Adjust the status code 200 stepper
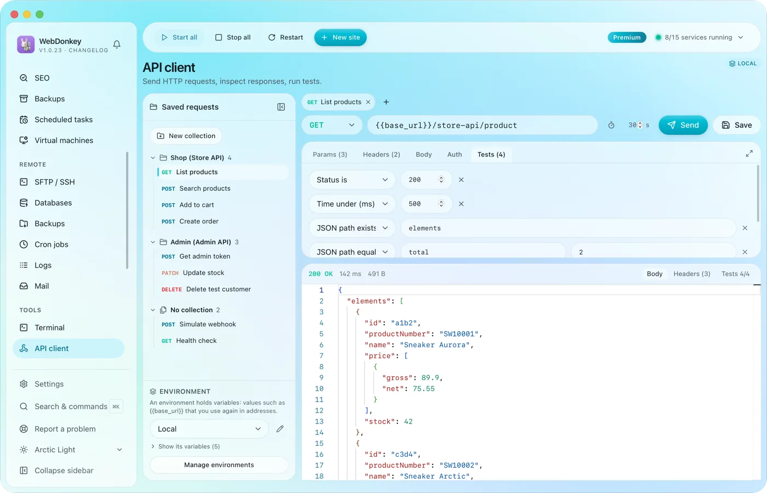This screenshot has width=767, height=493. (x=441, y=180)
